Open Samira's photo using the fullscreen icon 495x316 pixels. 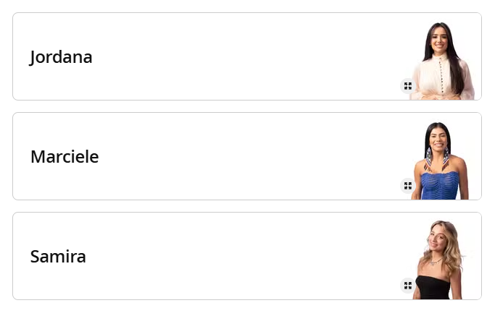point(408,286)
